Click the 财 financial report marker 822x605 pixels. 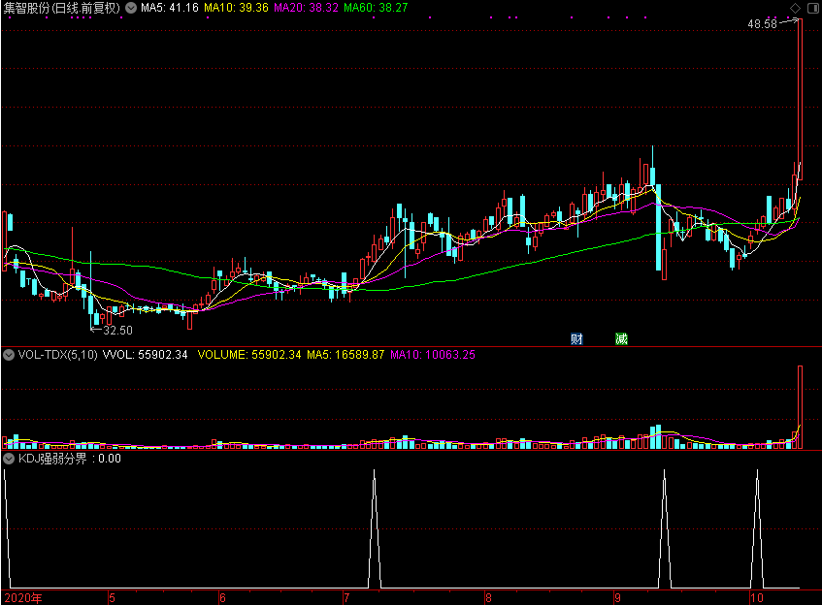click(576, 339)
